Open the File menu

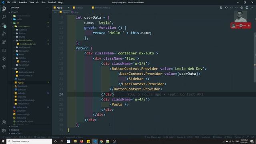(8, 2)
